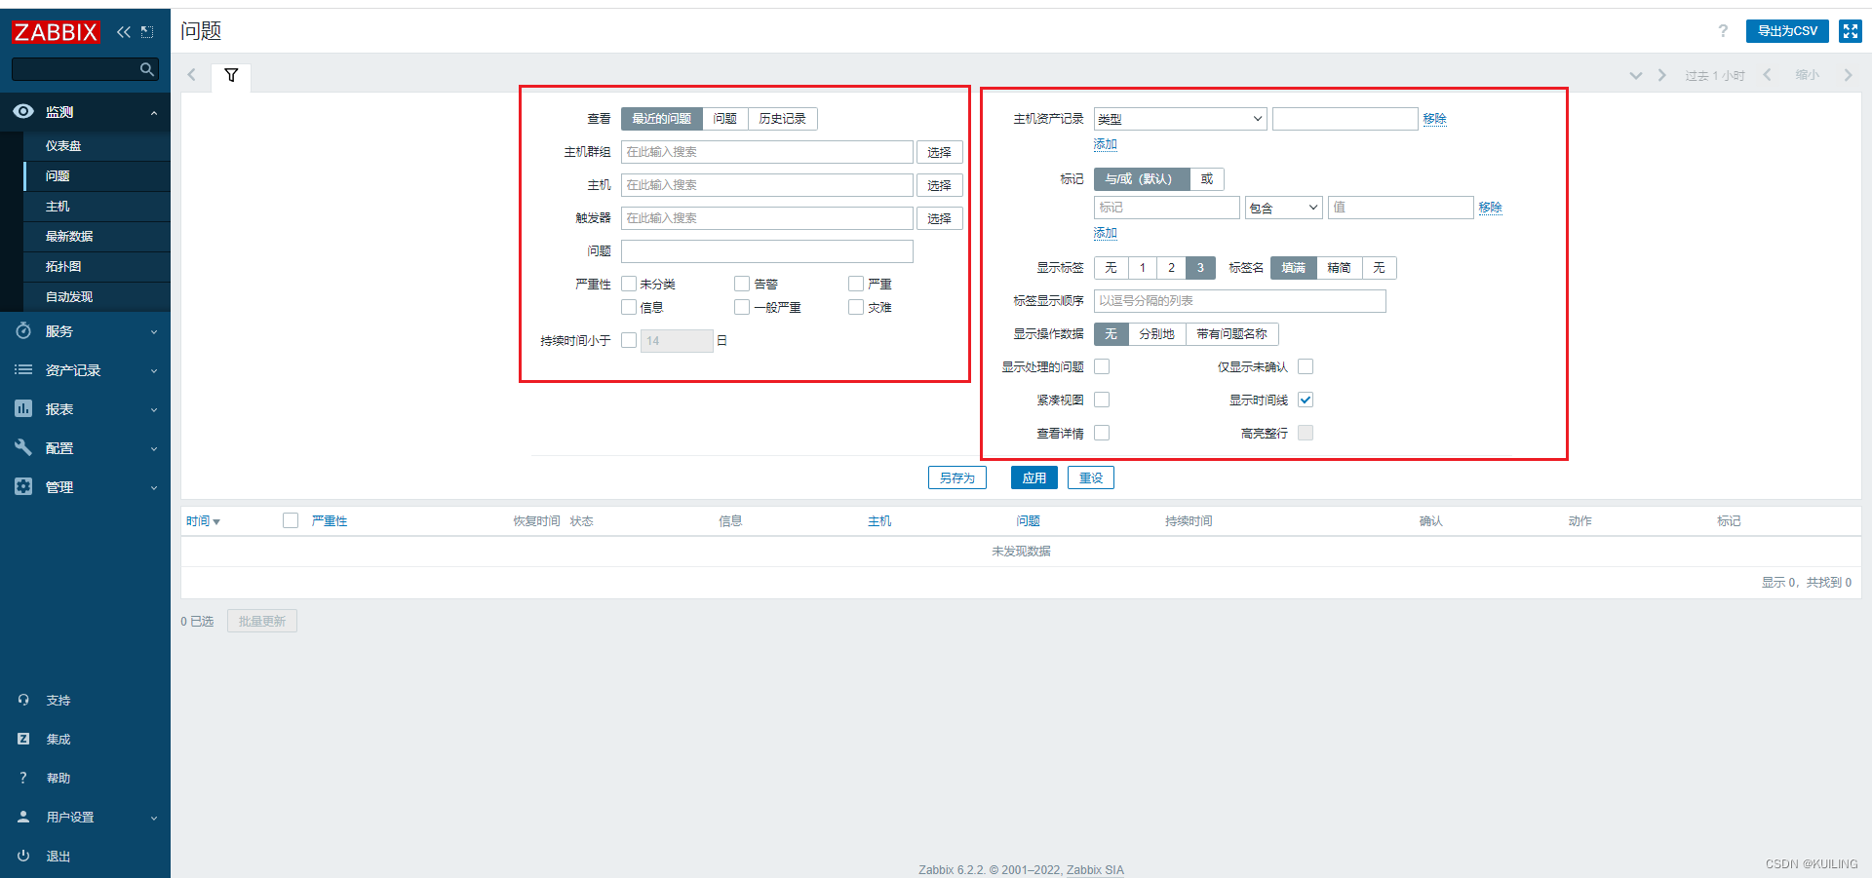The width and height of the screenshot is (1872, 878).
Task: Expand the 服务 menu section
Action: click(154, 332)
